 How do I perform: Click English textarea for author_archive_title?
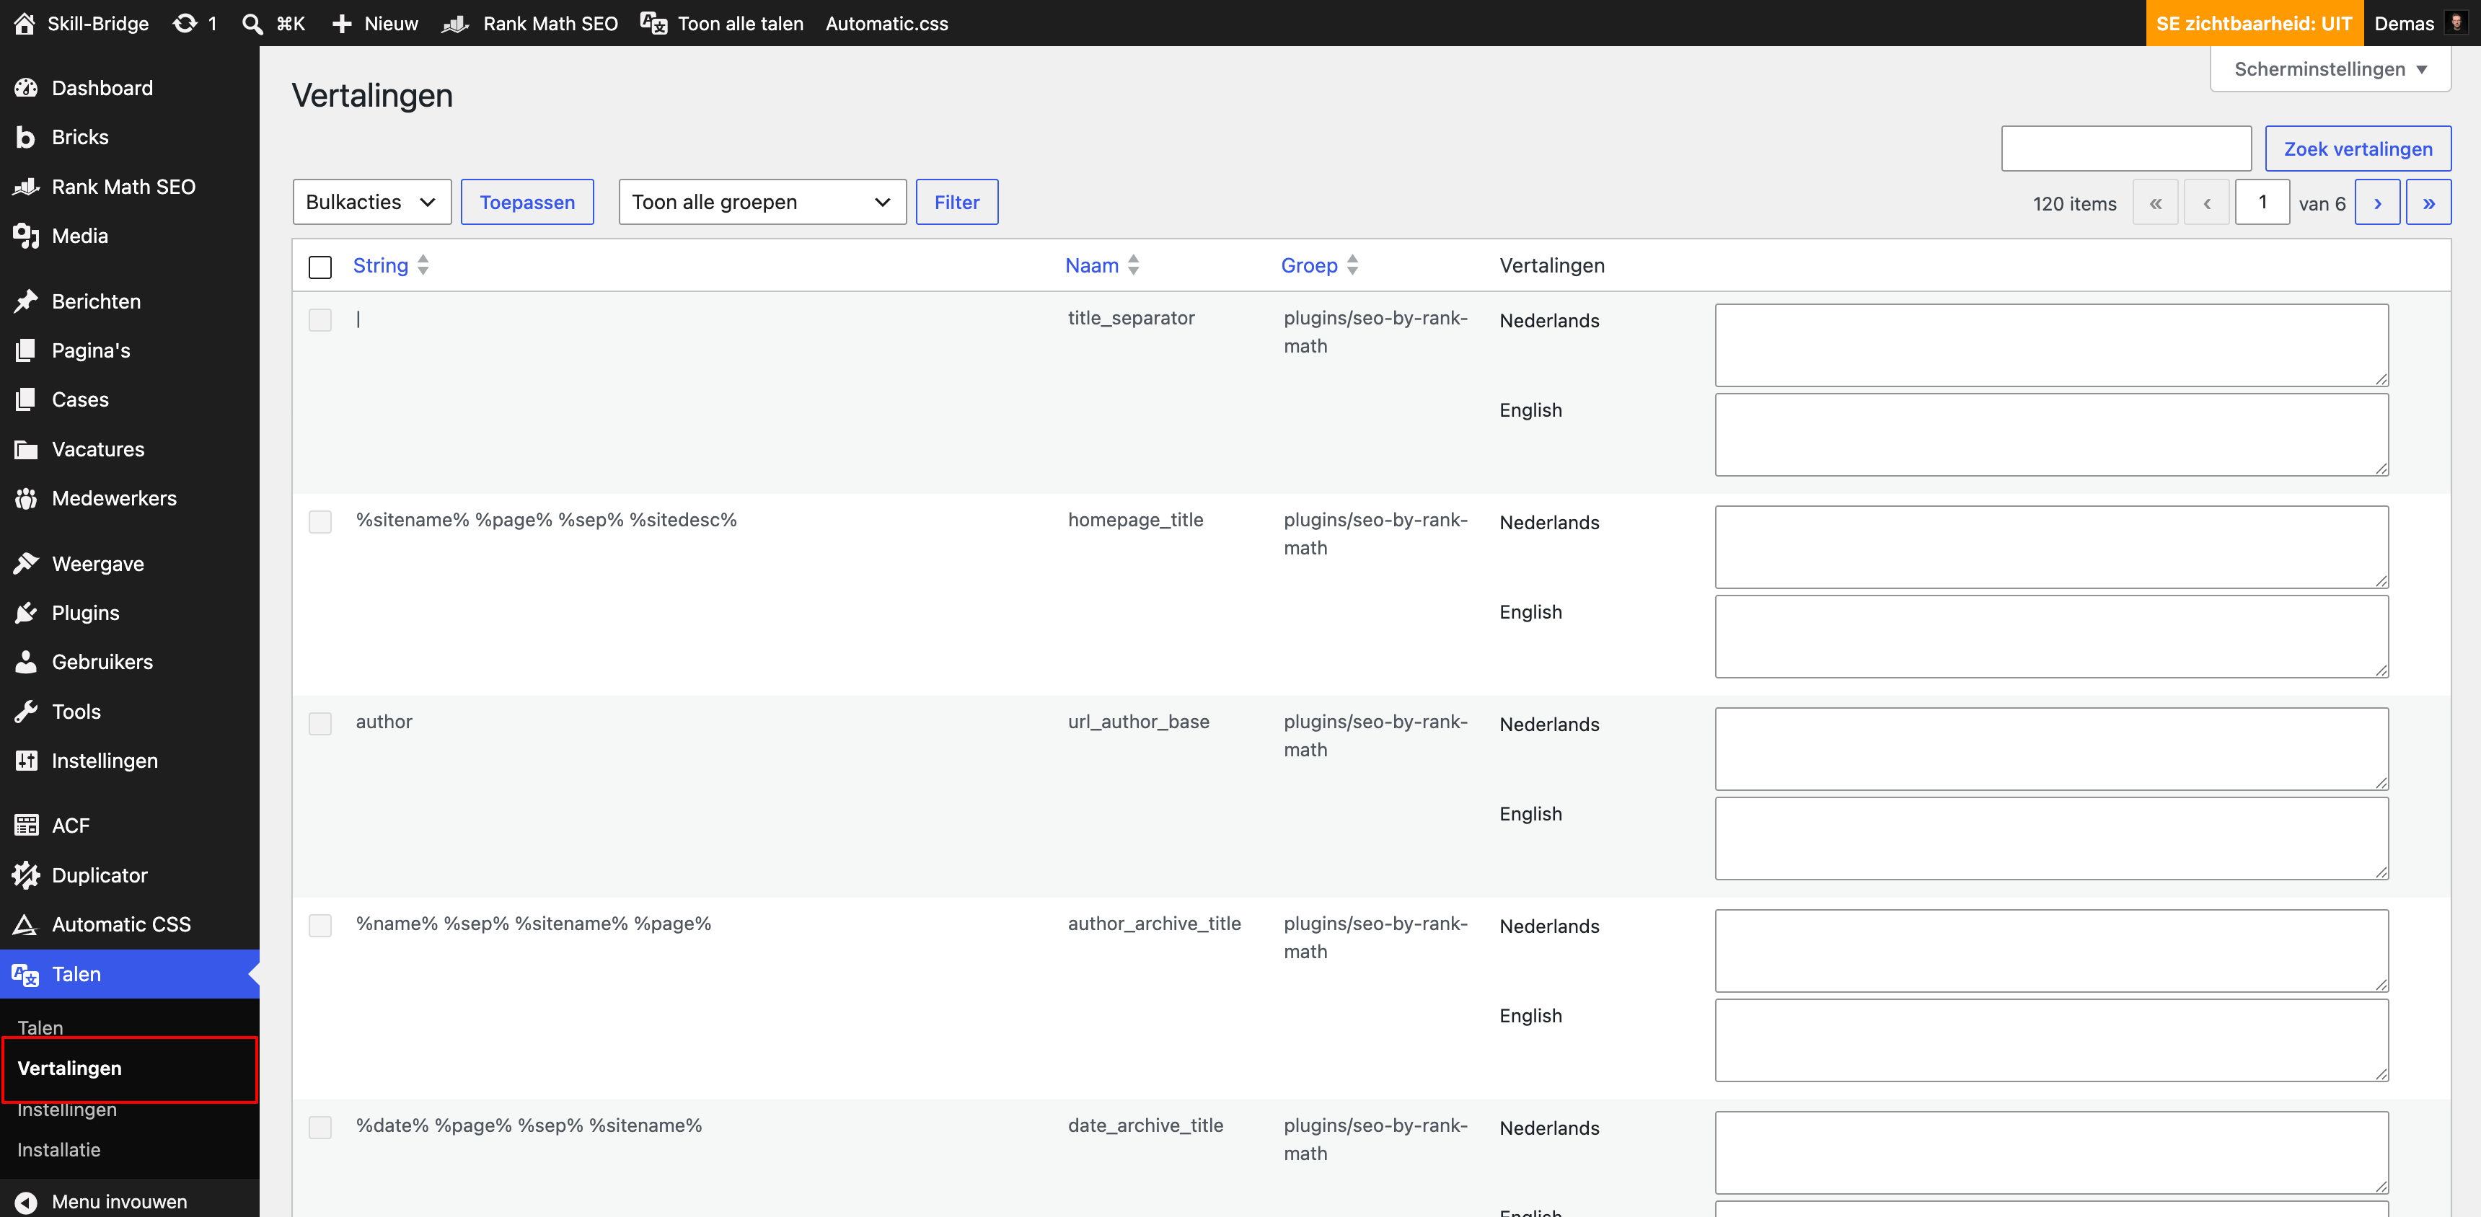click(2051, 1040)
